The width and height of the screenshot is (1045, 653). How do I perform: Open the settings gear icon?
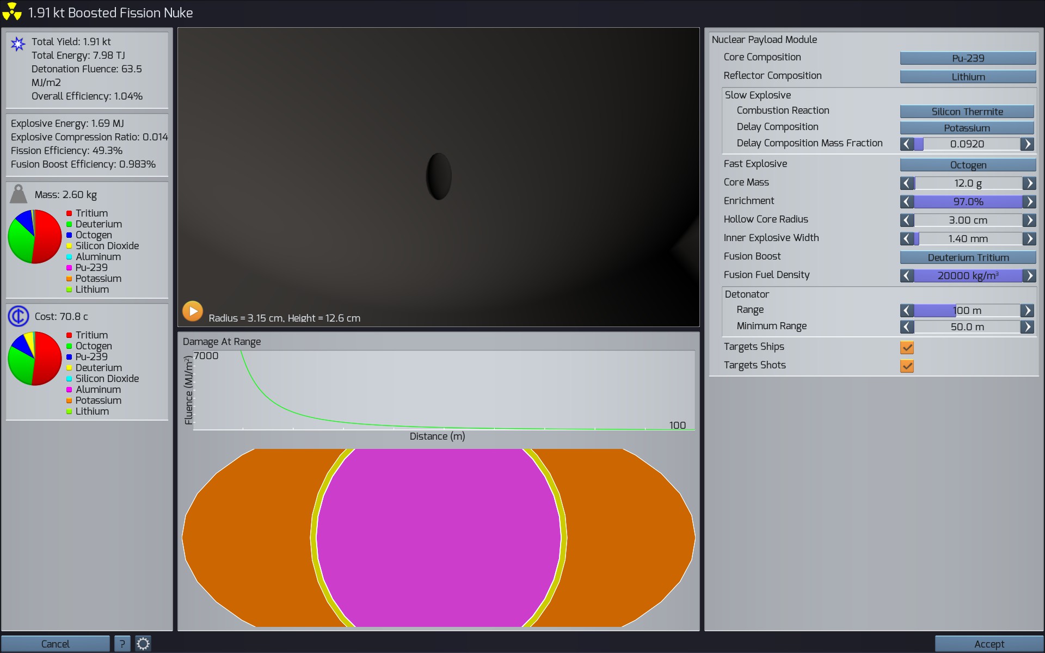tap(143, 644)
